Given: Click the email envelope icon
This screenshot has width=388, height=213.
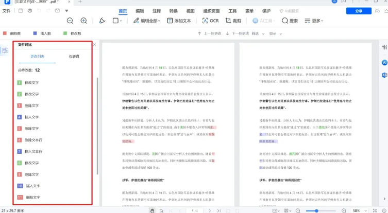Looking at the screenshot, I should tap(57, 11).
